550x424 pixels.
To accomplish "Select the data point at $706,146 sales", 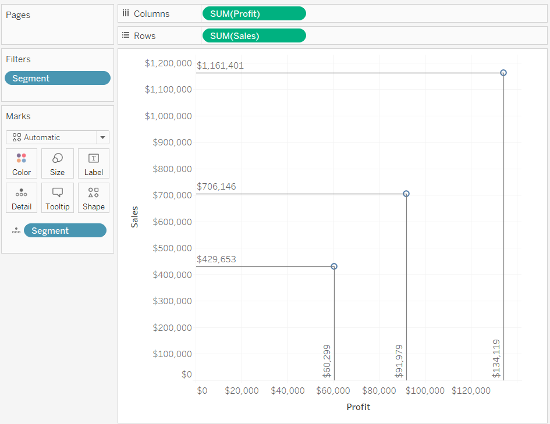I will pyautogui.click(x=406, y=194).
